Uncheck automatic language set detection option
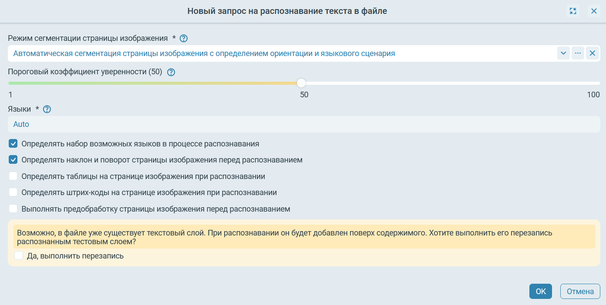606x305 pixels. click(x=13, y=144)
